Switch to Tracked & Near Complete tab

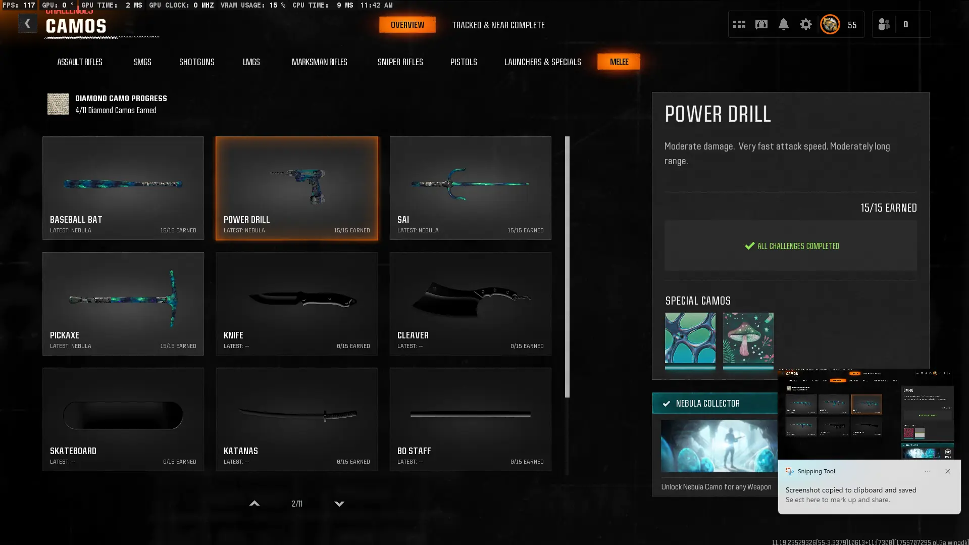[498, 25]
